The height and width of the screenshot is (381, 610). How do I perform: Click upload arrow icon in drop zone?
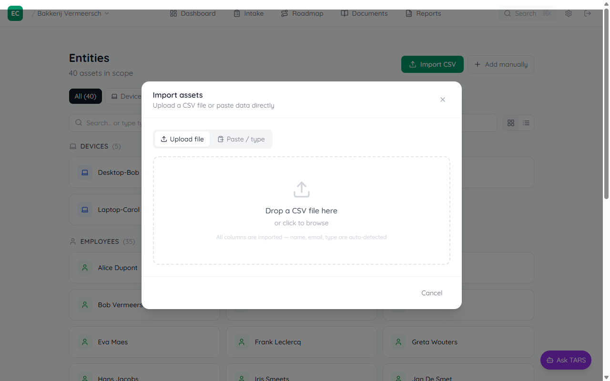301,190
